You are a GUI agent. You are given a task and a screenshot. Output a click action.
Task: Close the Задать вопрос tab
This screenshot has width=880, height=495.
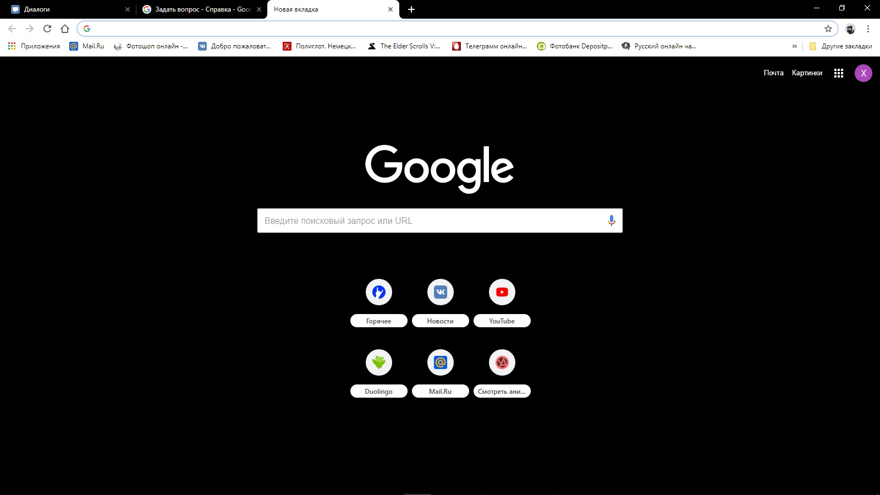[x=259, y=9]
